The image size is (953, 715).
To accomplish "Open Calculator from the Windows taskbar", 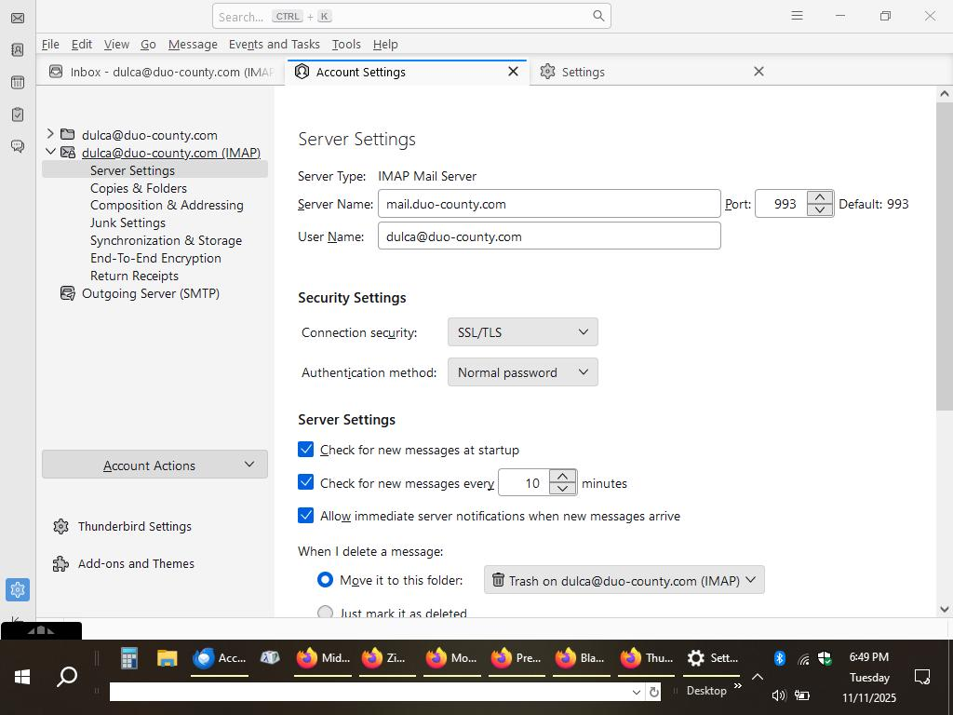I will coord(129,658).
